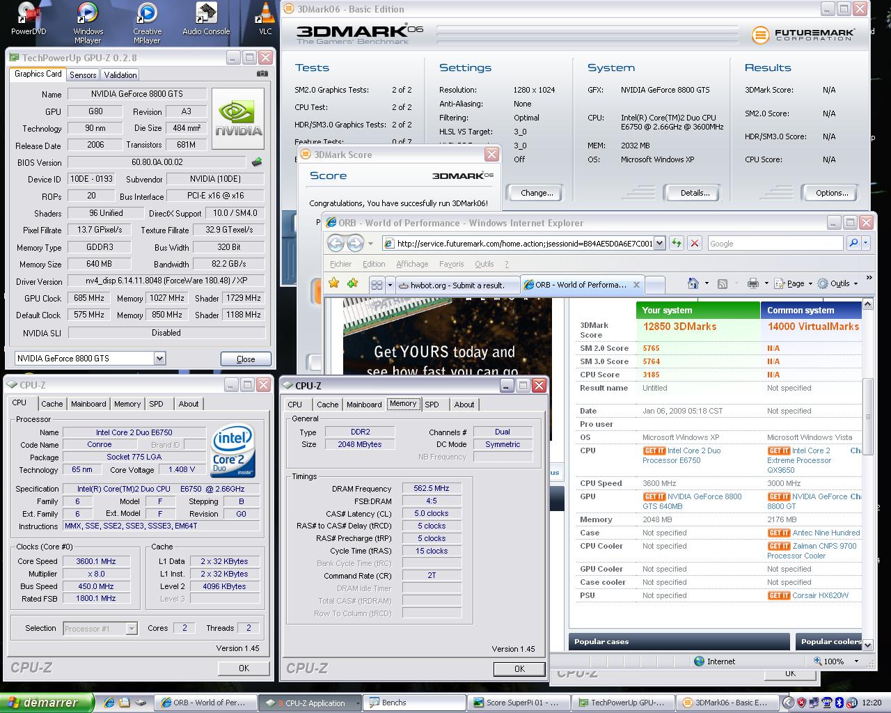
Task: Open IE address bar history dropdown
Action: point(660,243)
